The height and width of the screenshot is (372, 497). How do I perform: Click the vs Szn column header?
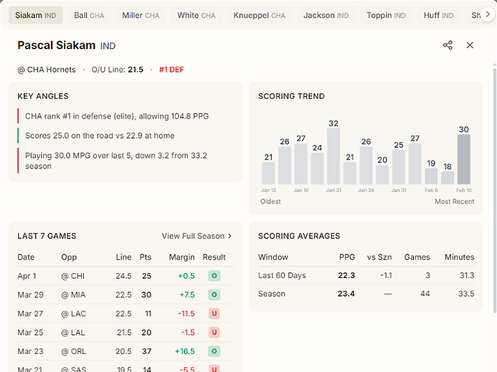coord(380,257)
